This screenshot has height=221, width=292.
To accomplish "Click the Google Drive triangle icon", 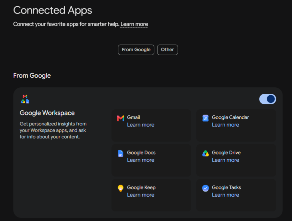I will [x=205, y=153].
